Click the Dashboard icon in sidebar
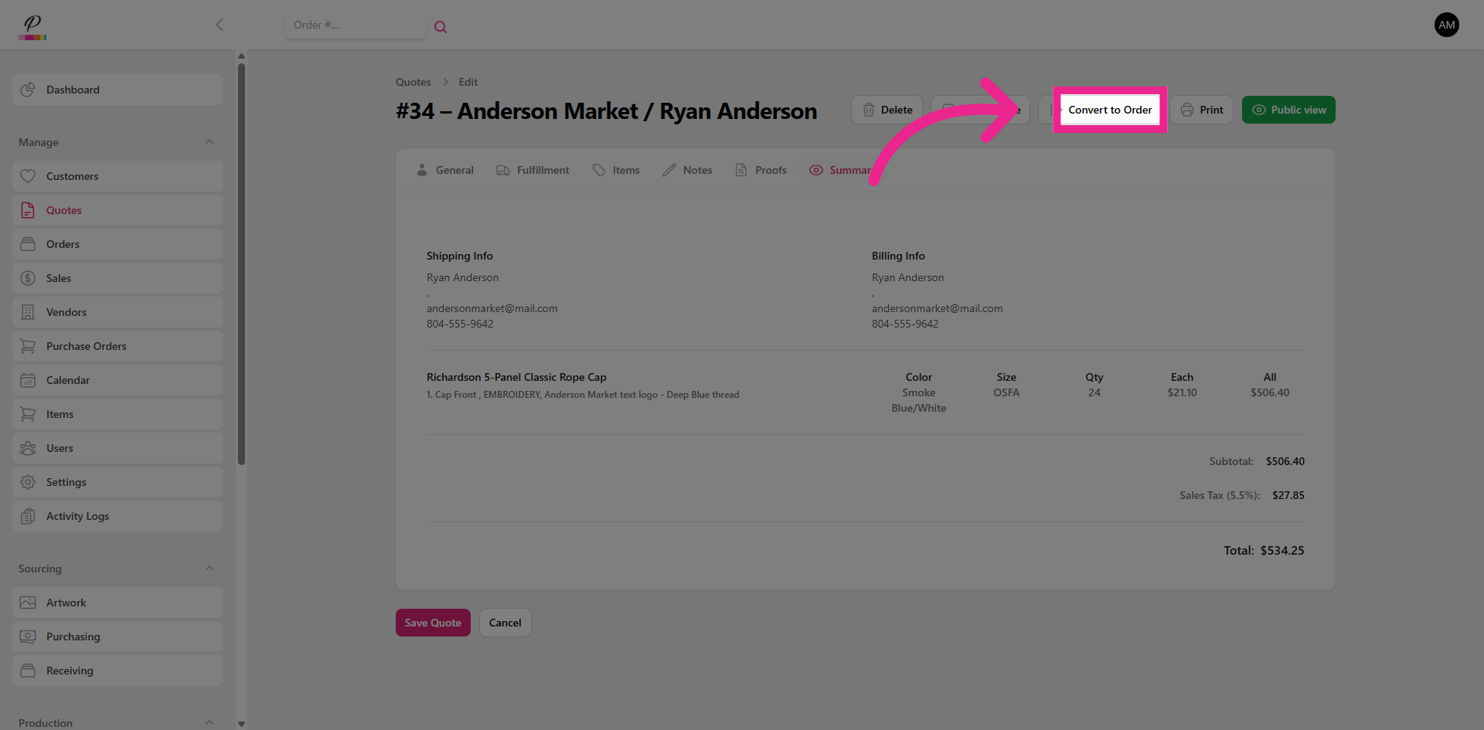The height and width of the screenshot is (730, 1484). (28, 90)
